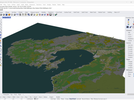This screenshot has height=100, width=134.
Task: Click the yellow folder panel icon
Action: [128, 22]
